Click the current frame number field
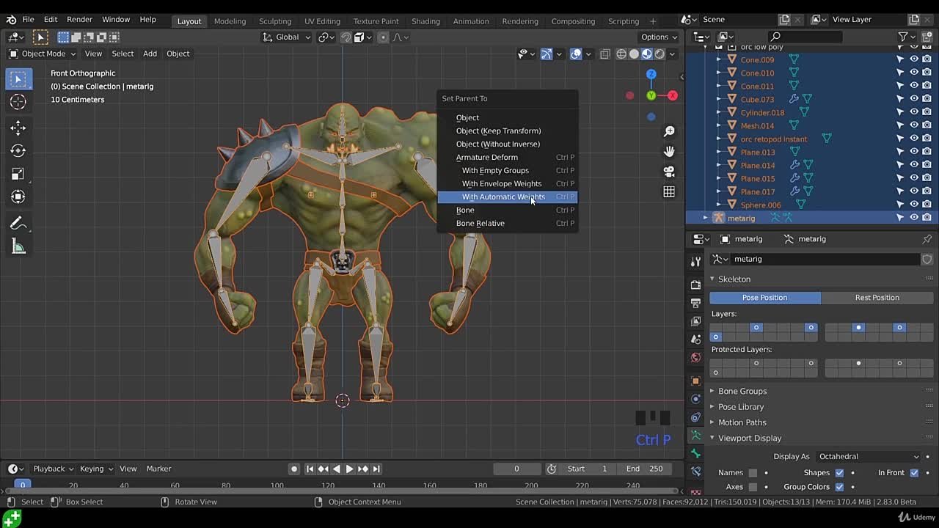This screenshot has height=528, width=939. pyautogui.click(x=516, y=469)
